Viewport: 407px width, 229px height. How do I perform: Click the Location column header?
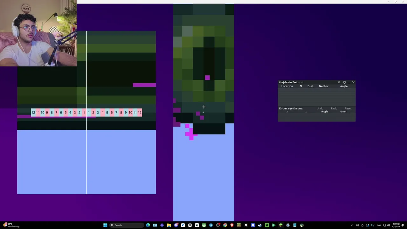(287, 86)
